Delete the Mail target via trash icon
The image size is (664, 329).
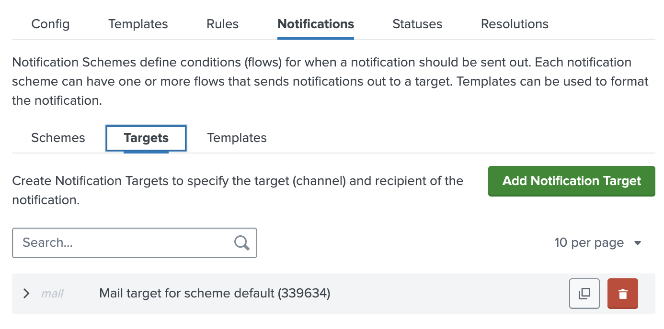click(622, 294)
